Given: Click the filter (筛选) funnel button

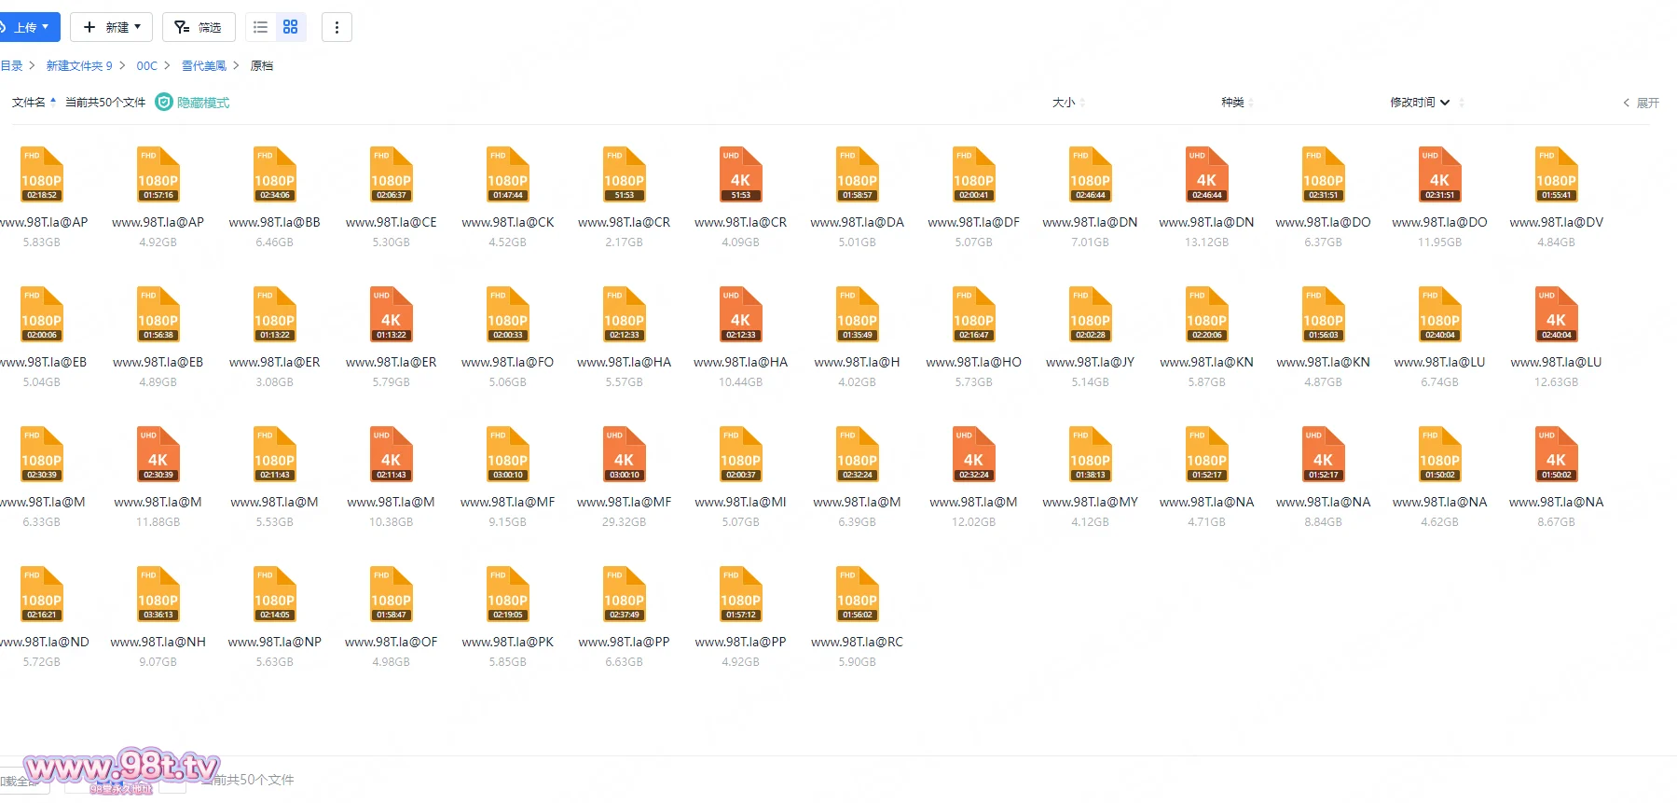Looking at the screenshot, I should [x=198, y=27].
